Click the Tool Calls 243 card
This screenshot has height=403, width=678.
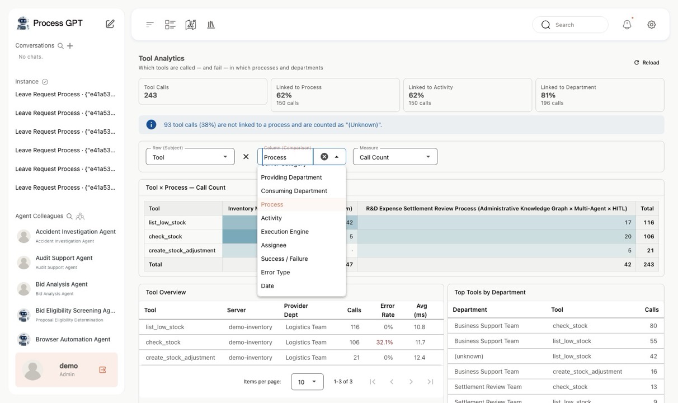[x=203, y=91]
